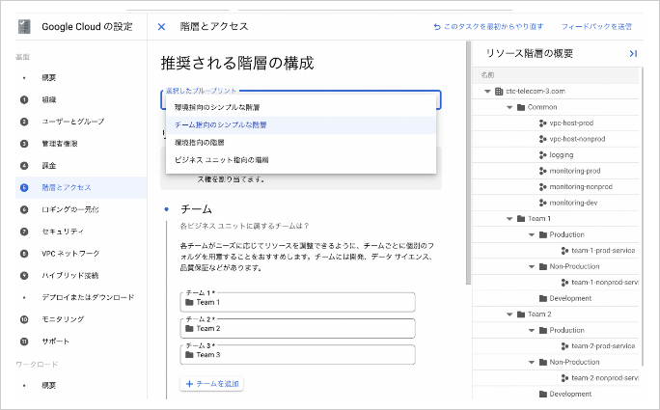
Task: Collapse the リソース階層の概要 panel icon
Action: click(633, 53)
